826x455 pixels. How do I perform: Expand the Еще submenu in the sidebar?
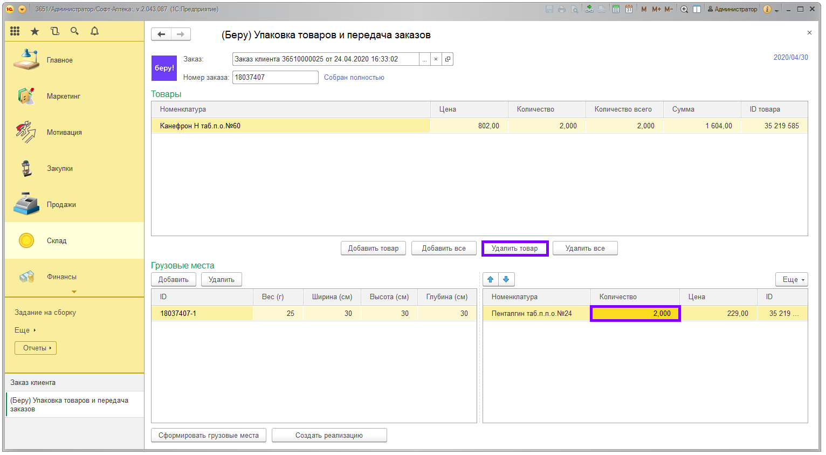(25, 330)
